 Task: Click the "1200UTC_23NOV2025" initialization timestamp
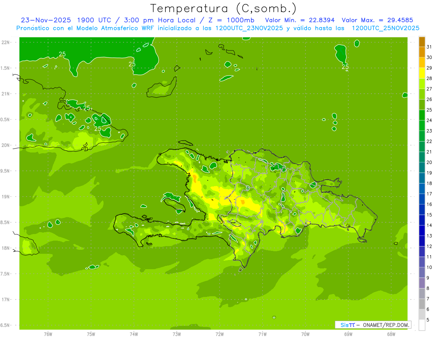coord(249,28)
